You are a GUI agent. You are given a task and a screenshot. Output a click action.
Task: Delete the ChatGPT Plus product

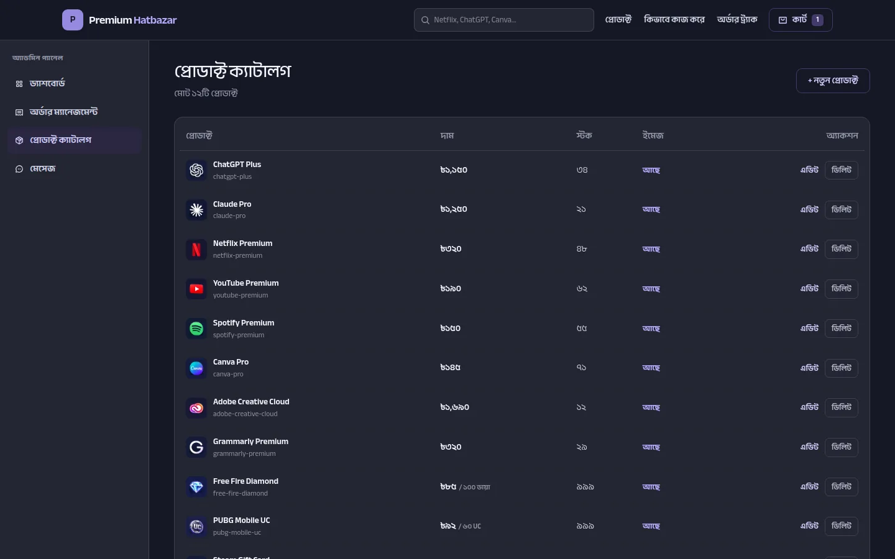click(842, 170)
